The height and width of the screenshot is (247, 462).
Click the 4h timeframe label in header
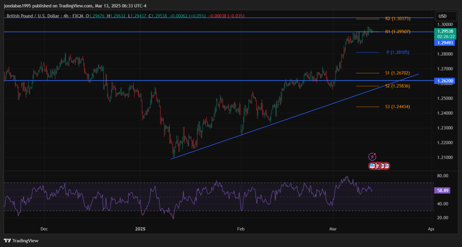coord(66,16)
